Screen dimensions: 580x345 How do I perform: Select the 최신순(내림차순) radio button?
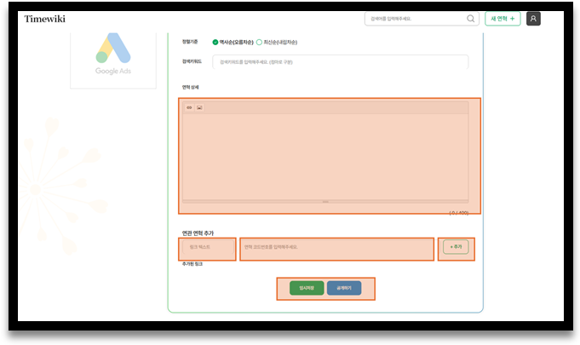(259, 42)
